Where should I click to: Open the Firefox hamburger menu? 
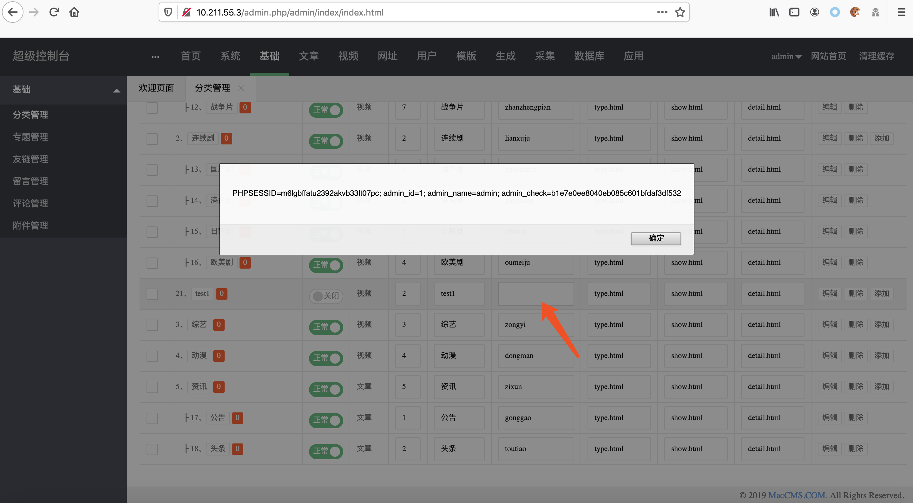pyautogui.click(x=901, y=12)
